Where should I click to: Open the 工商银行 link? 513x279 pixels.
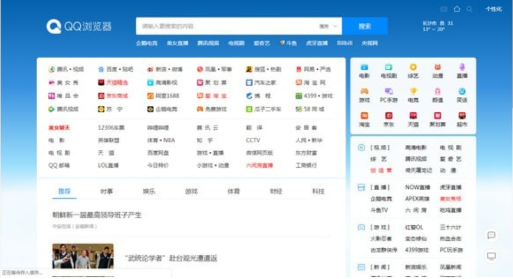tap(306, 165)
